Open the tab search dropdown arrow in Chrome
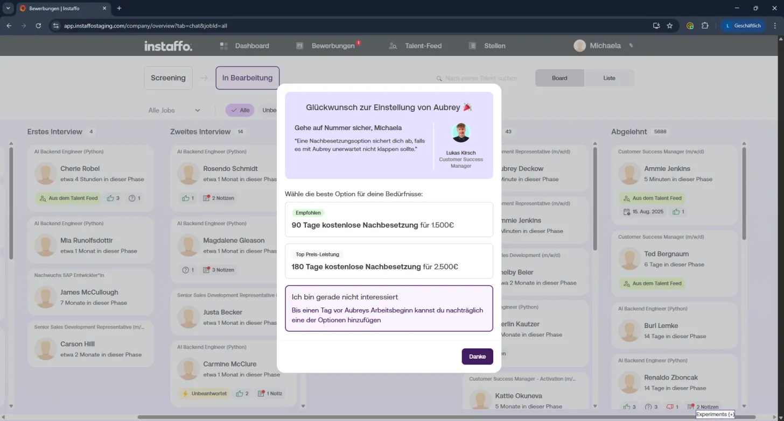The image size is (784, 421). click(x=8, y=8)
